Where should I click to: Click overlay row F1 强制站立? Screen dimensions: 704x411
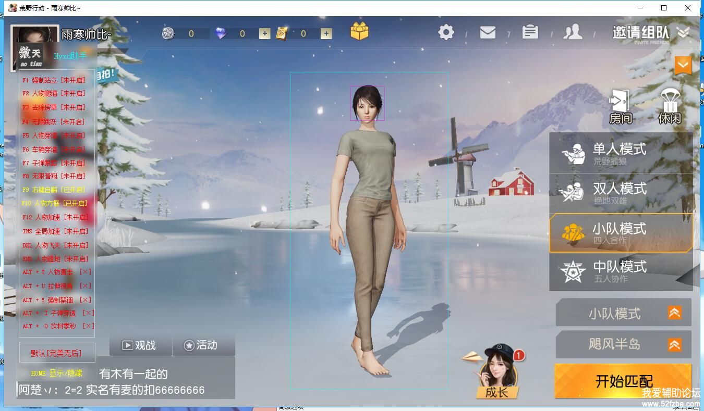point(53,80)
